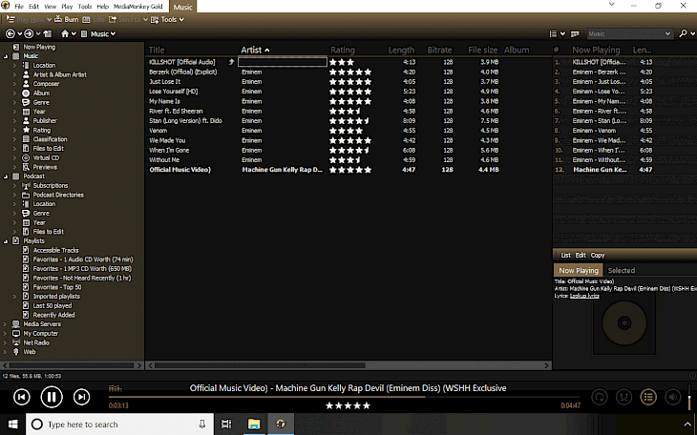Select Eminem - Venom in Now Playing list

[594, 131]
